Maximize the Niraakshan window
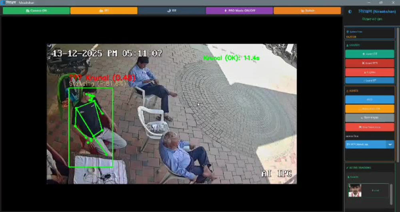The image size is (400, 212). click(381, 2)
